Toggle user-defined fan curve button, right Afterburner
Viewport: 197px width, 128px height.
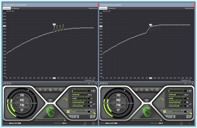pyautogui.click(x=173, y=117)
